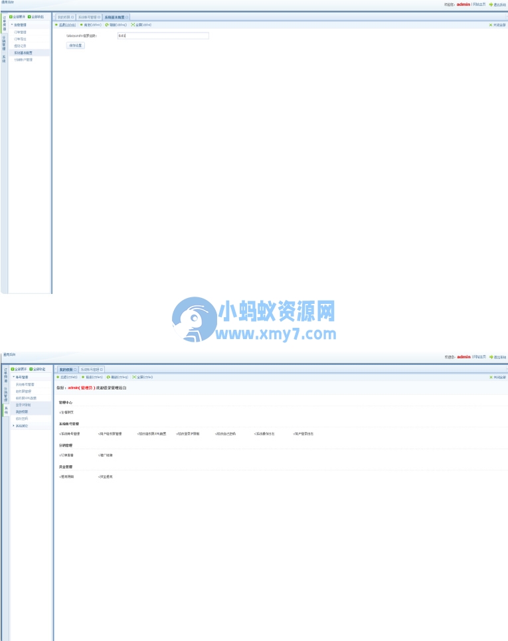The height and width of the screenshot is (641, 508).
Task: Collapse the 业务管理 tree group in the config window
Action: [12, 25]
